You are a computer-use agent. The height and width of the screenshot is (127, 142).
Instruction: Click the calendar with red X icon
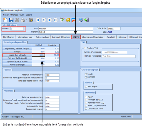[74, 20]
